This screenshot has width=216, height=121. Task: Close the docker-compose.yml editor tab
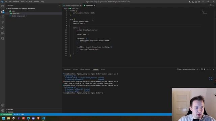coord(81,5)
